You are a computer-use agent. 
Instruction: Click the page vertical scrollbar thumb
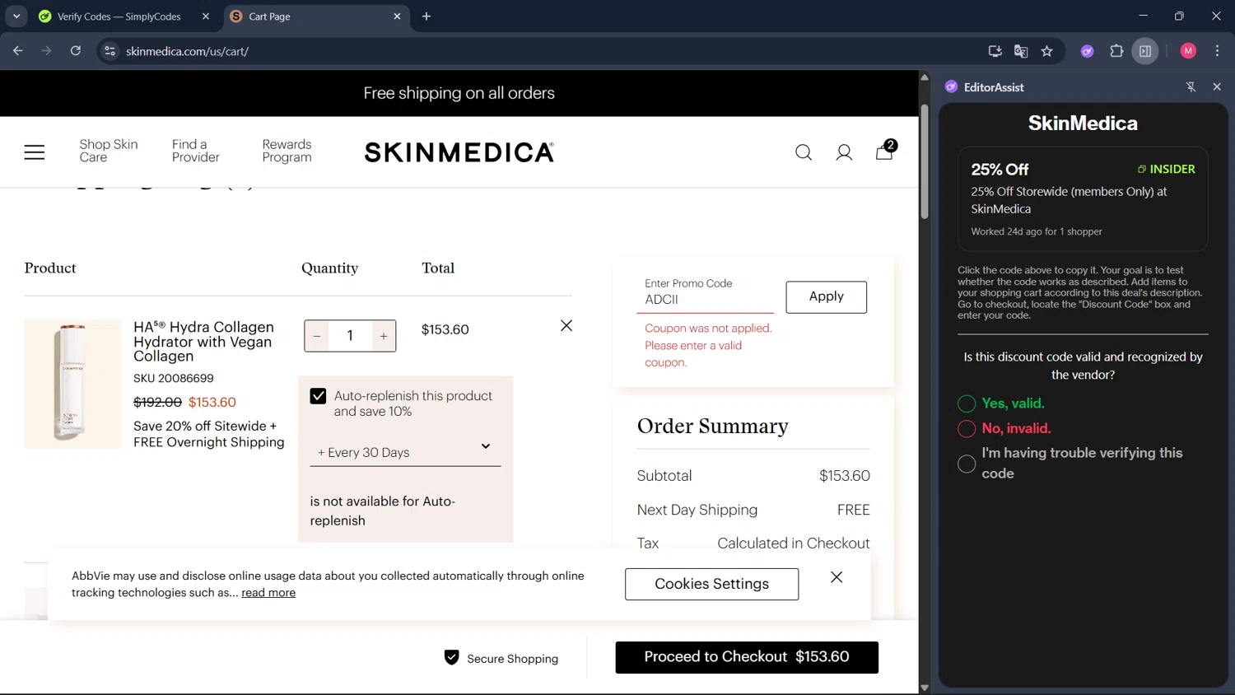(x=925, y=161)
